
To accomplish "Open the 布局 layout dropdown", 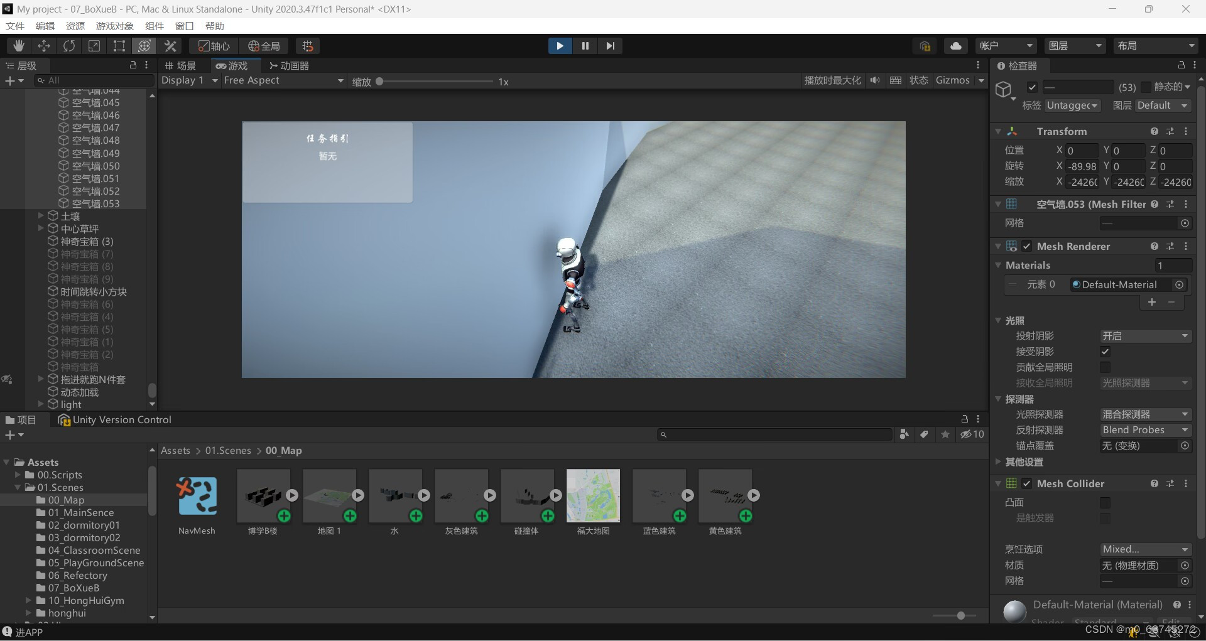I will click(1156, 46).
